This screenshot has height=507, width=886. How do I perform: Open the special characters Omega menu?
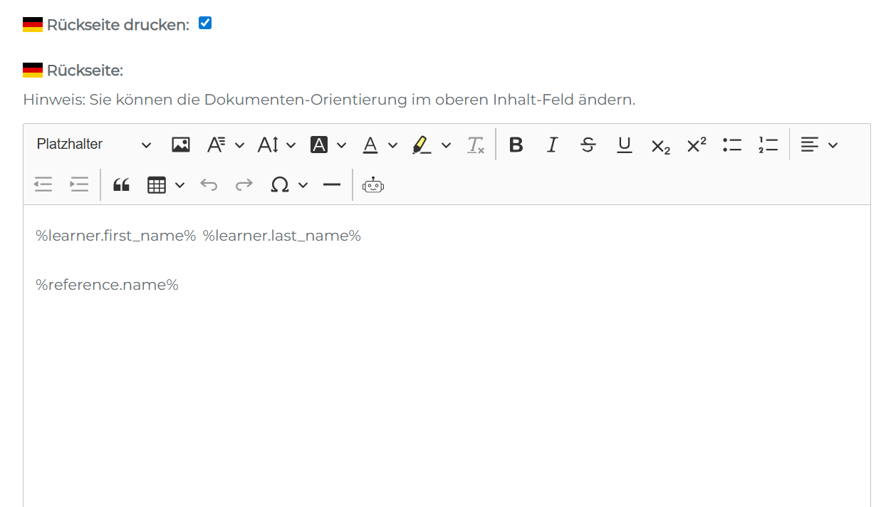(x=288, y=185)
